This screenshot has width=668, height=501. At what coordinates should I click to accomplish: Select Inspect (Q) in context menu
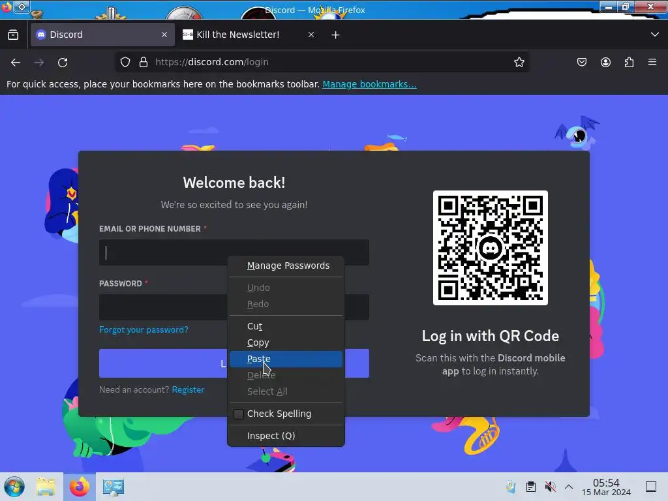click(x=286, y=436)
